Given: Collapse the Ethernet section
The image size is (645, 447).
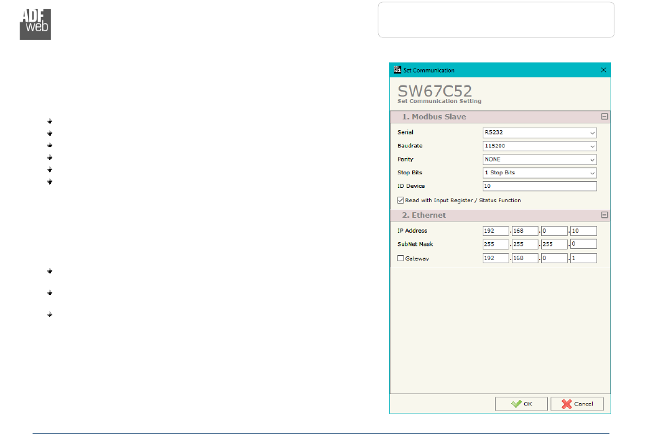Looking at the screenshot, I should tap(604, 215).
